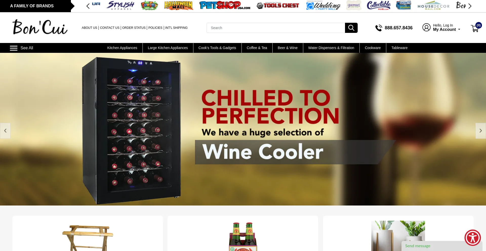Open the shopping cart icon
Image resolution: width=486 pixels, height=251 pixels.
click(x=475, y=28)
